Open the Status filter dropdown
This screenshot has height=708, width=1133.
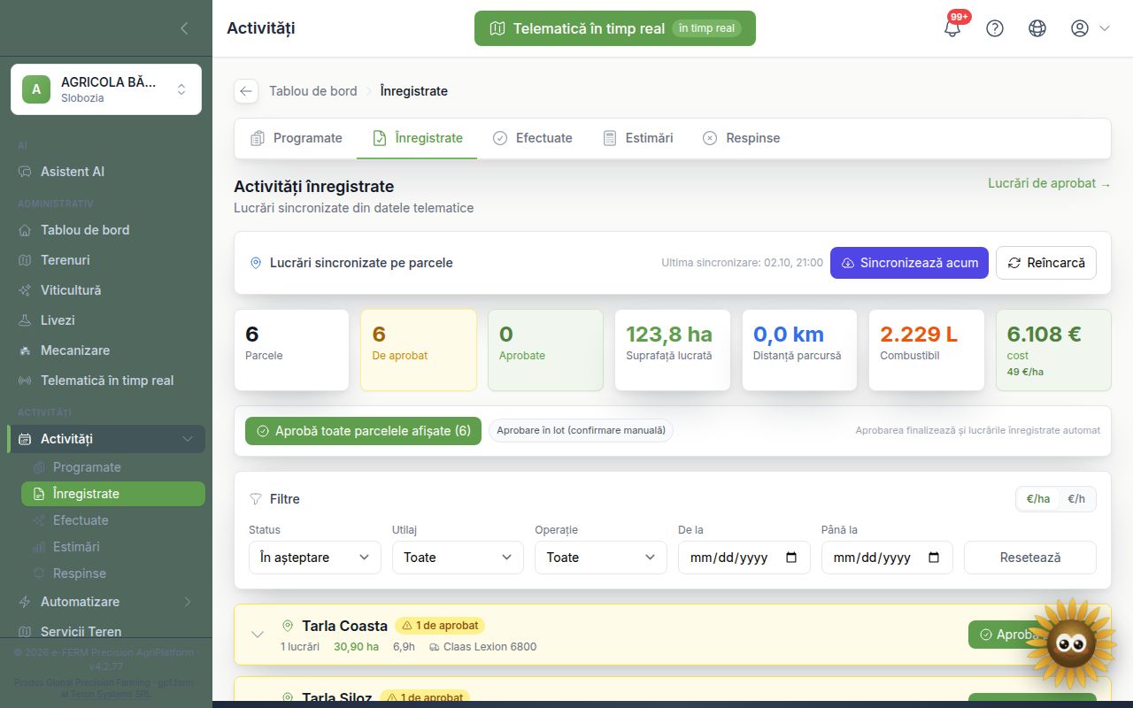tap(315, 558)
